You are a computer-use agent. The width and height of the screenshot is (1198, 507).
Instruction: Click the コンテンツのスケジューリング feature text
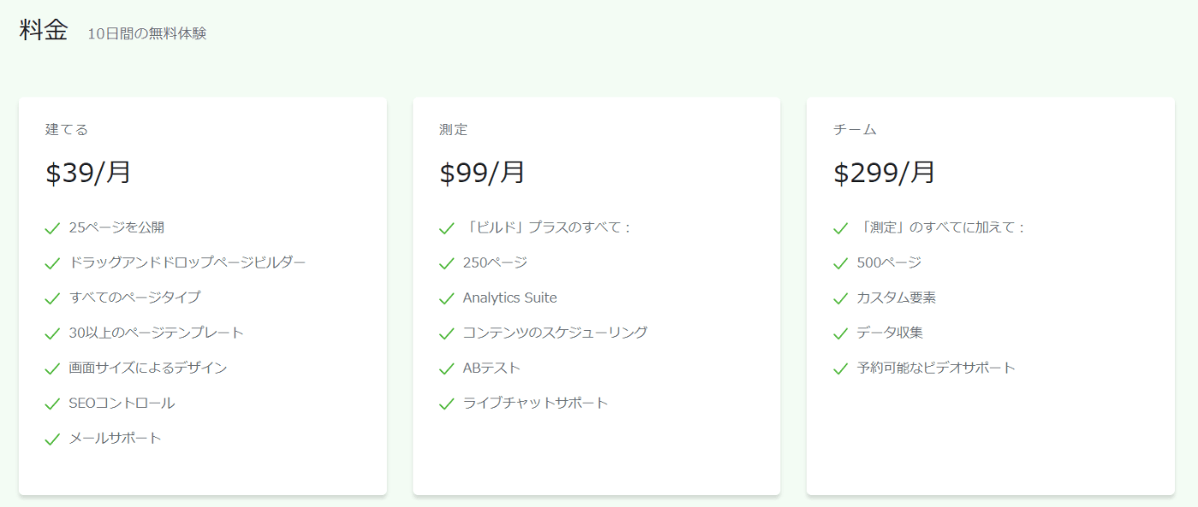(555, 333)
